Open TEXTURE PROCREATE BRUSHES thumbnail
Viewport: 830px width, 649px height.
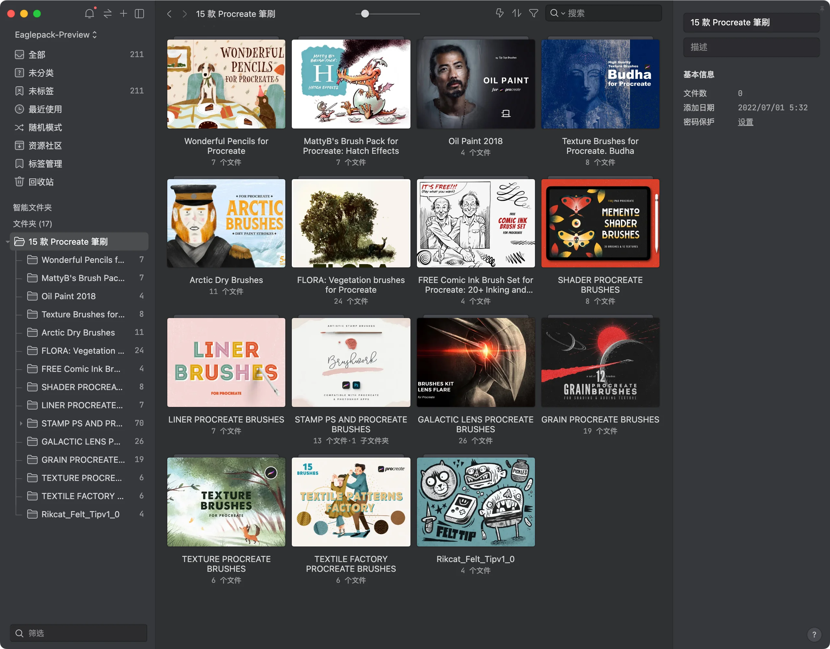[226, 502]
